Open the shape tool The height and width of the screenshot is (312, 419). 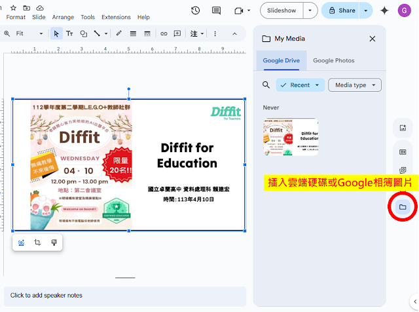point(84,33)
